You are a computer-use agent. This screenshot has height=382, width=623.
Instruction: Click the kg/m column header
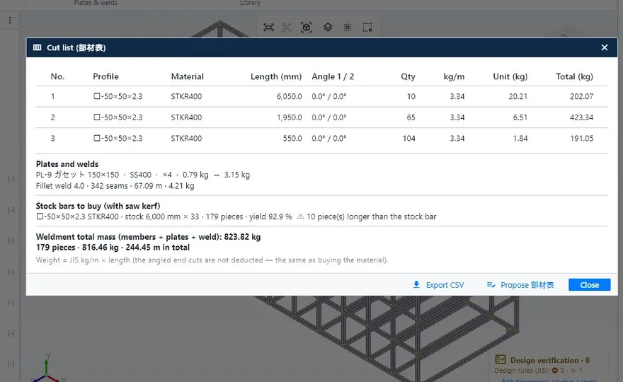coord(454,76)
